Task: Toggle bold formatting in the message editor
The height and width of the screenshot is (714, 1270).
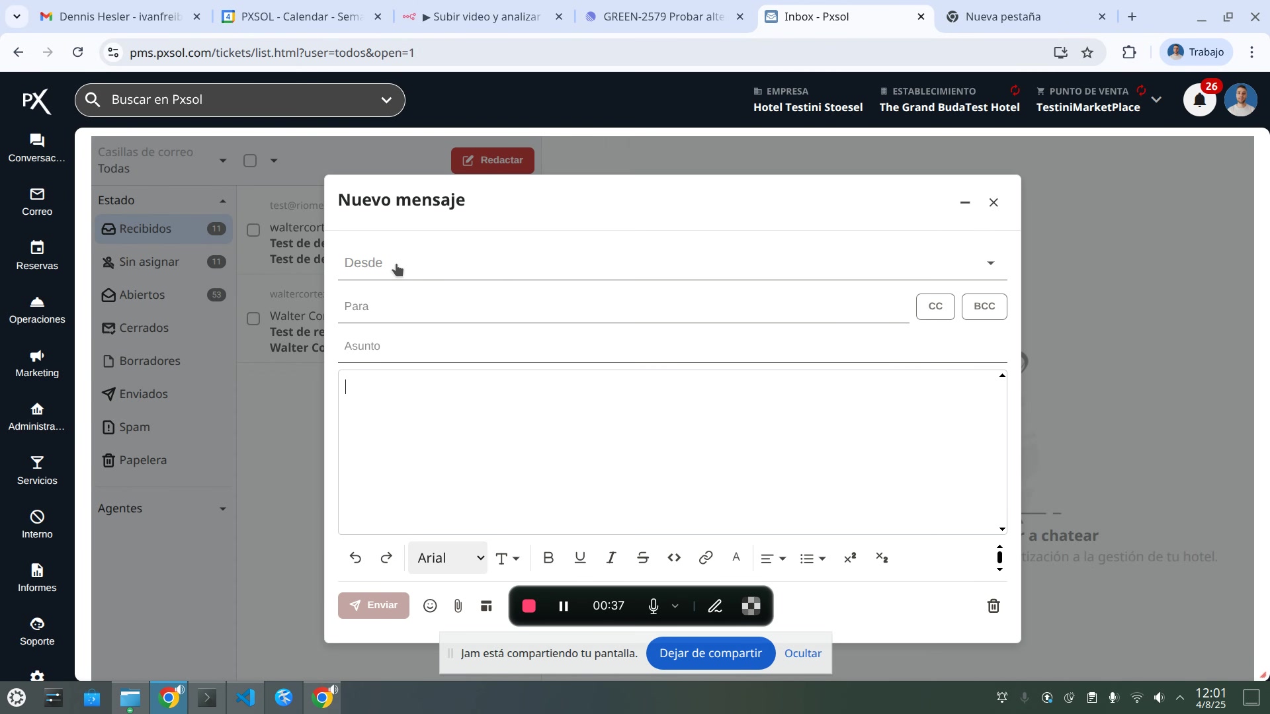Action: click(x=548, y=558)
